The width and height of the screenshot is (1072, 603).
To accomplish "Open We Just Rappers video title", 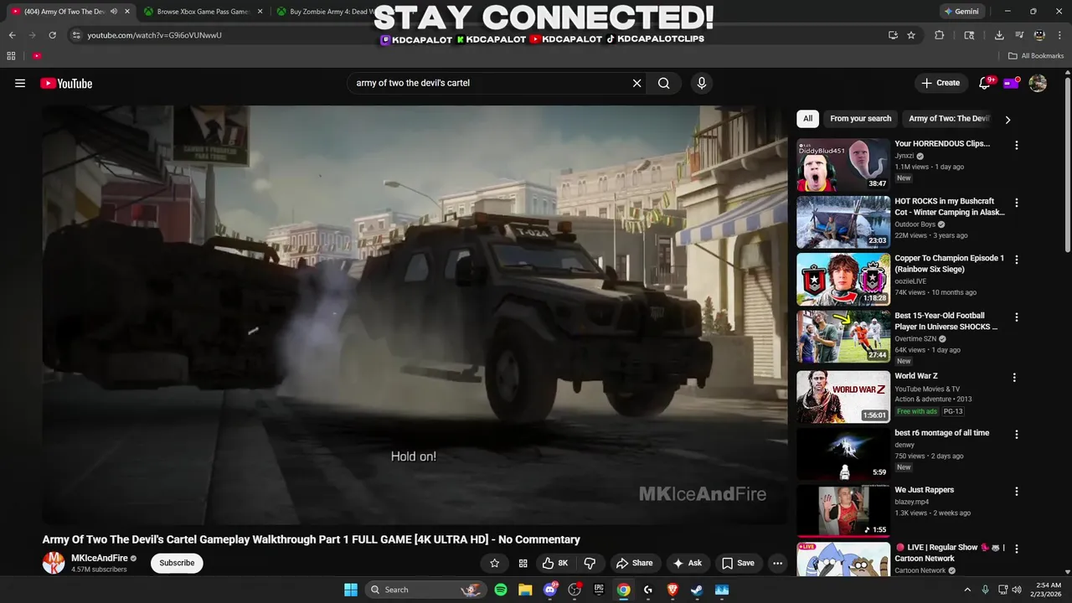I will pos(924,490).
